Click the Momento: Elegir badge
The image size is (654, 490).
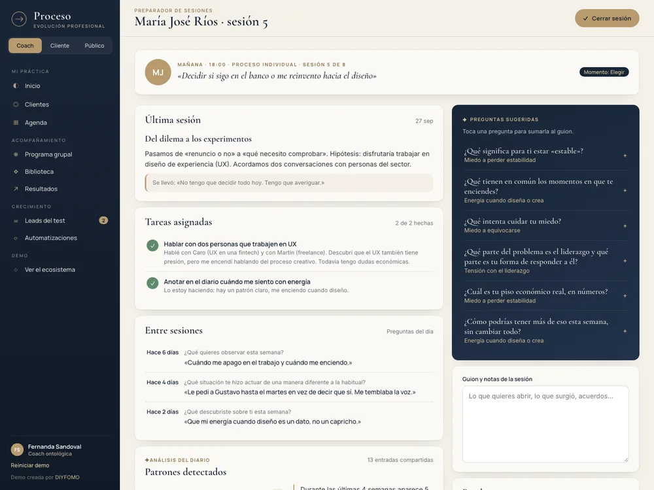coord(604,72)
